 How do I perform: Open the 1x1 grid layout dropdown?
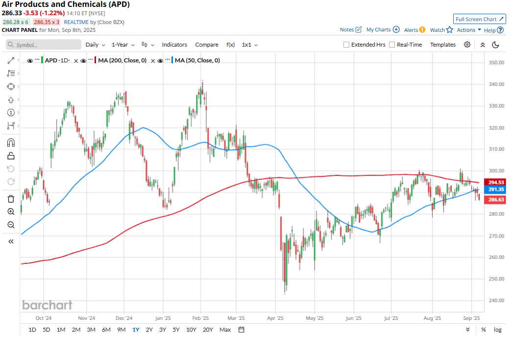(249, 45)
